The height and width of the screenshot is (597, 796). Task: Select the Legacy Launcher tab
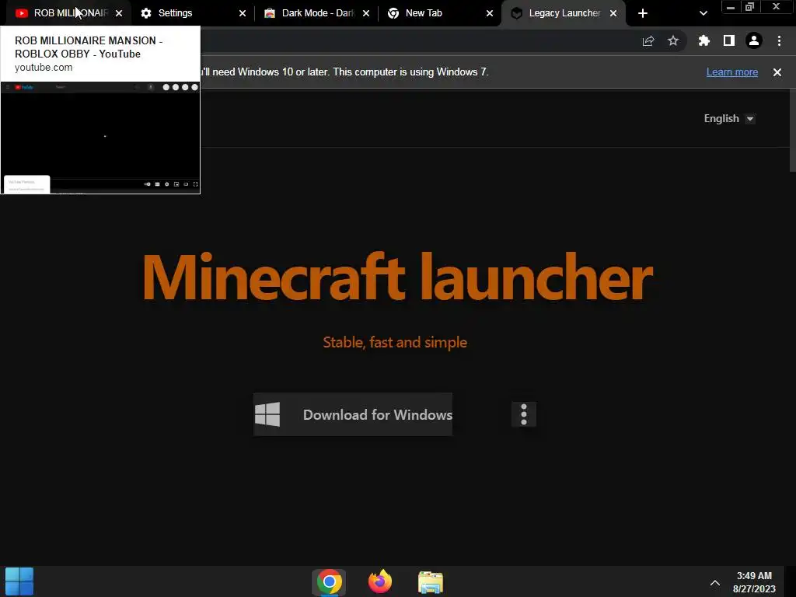tap(564, 13)
